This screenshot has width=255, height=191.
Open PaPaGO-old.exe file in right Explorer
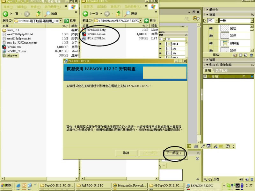[96, 34]
